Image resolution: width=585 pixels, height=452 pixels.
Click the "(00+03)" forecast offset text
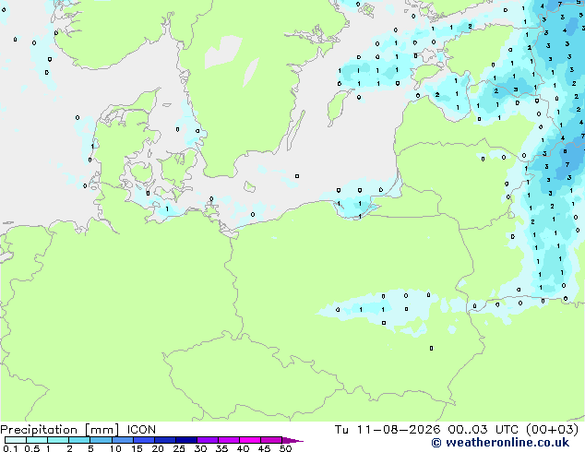pyautogui.click(x=552, y=430)
